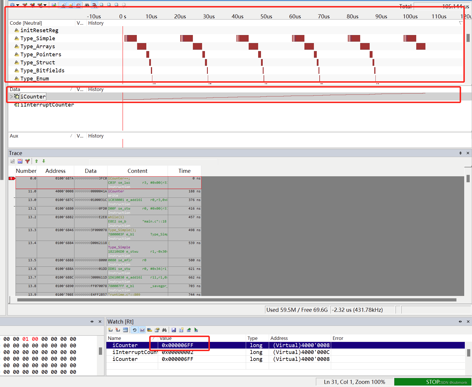Toggle the orange cylinder view button in top toolbar

point(70,5)
